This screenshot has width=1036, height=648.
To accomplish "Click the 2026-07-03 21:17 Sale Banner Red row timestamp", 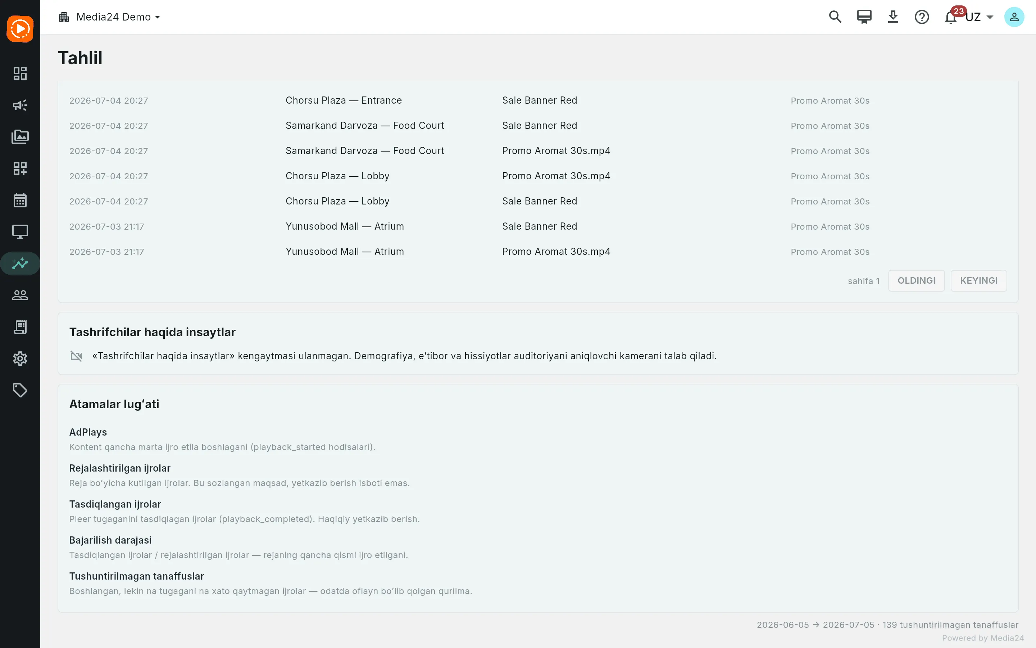I will 106,227.
